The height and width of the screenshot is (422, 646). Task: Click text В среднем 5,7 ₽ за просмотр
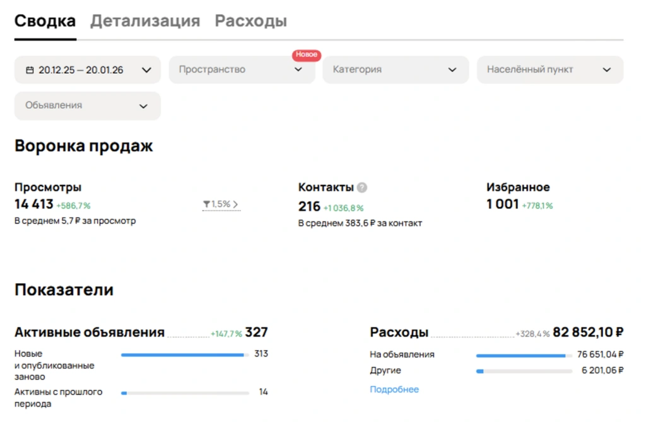coord(75,221)
